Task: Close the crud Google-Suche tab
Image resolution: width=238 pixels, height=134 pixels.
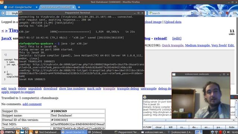Action: (36, 7)
